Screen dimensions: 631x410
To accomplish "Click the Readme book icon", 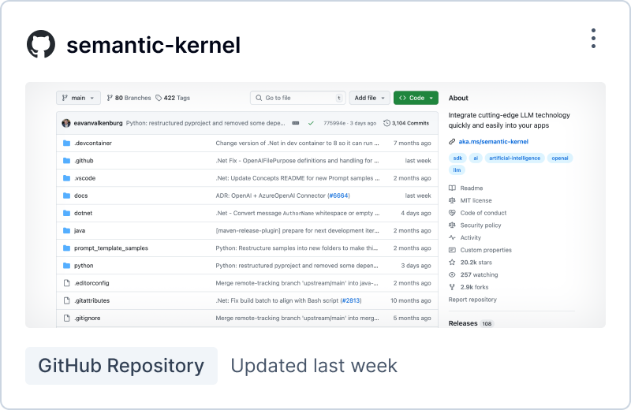I will 452,188.
